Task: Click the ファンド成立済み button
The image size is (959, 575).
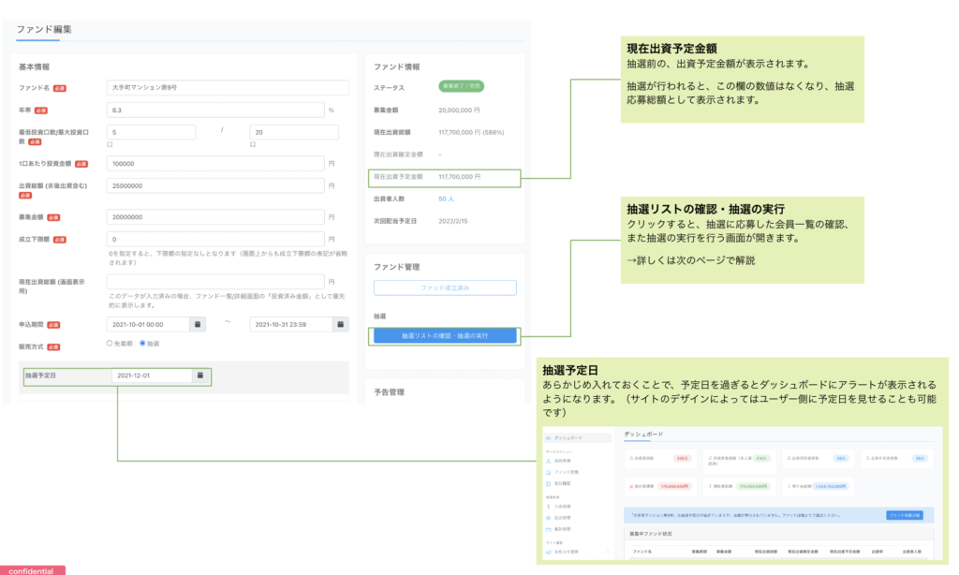Action: (x=445, y=288)
